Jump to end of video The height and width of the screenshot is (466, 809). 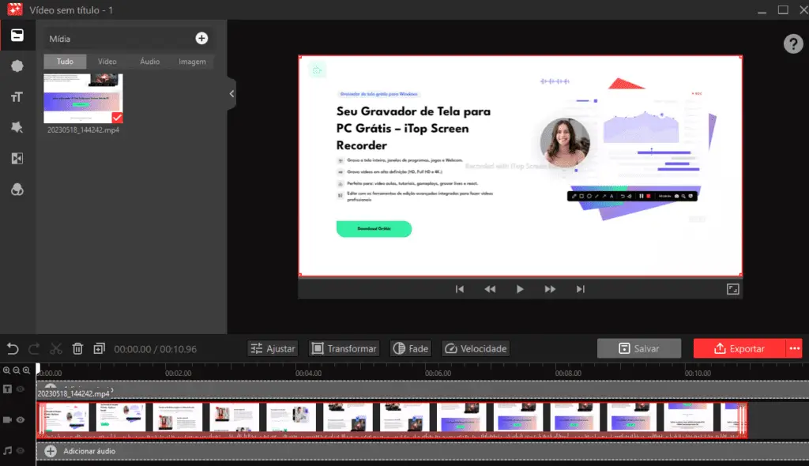point(581,289)
